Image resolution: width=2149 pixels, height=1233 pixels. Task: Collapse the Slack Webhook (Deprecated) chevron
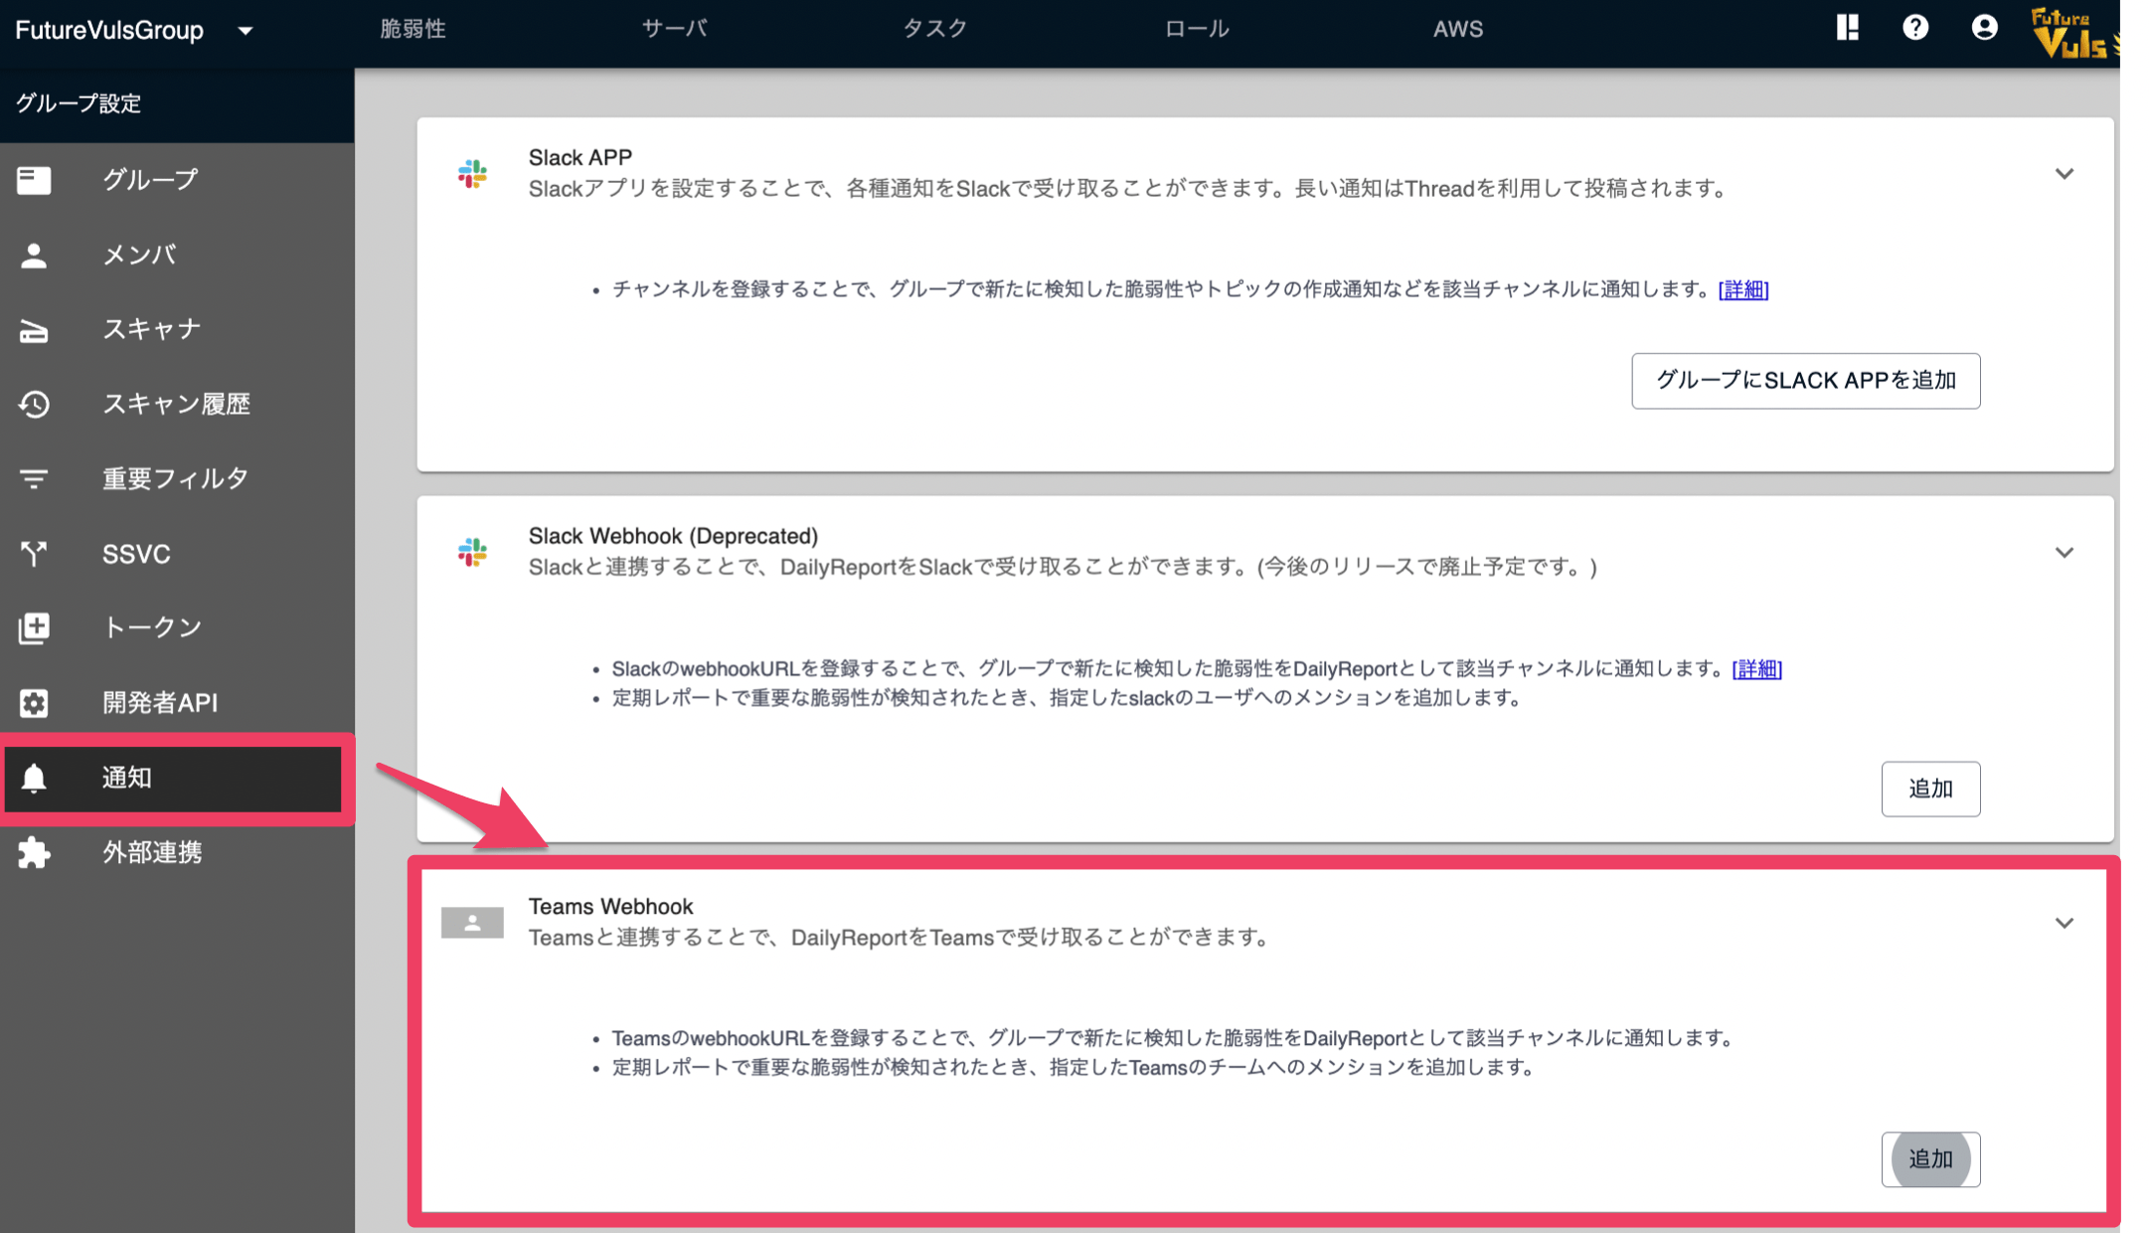pyautogui.click(x=2064, y=553)
